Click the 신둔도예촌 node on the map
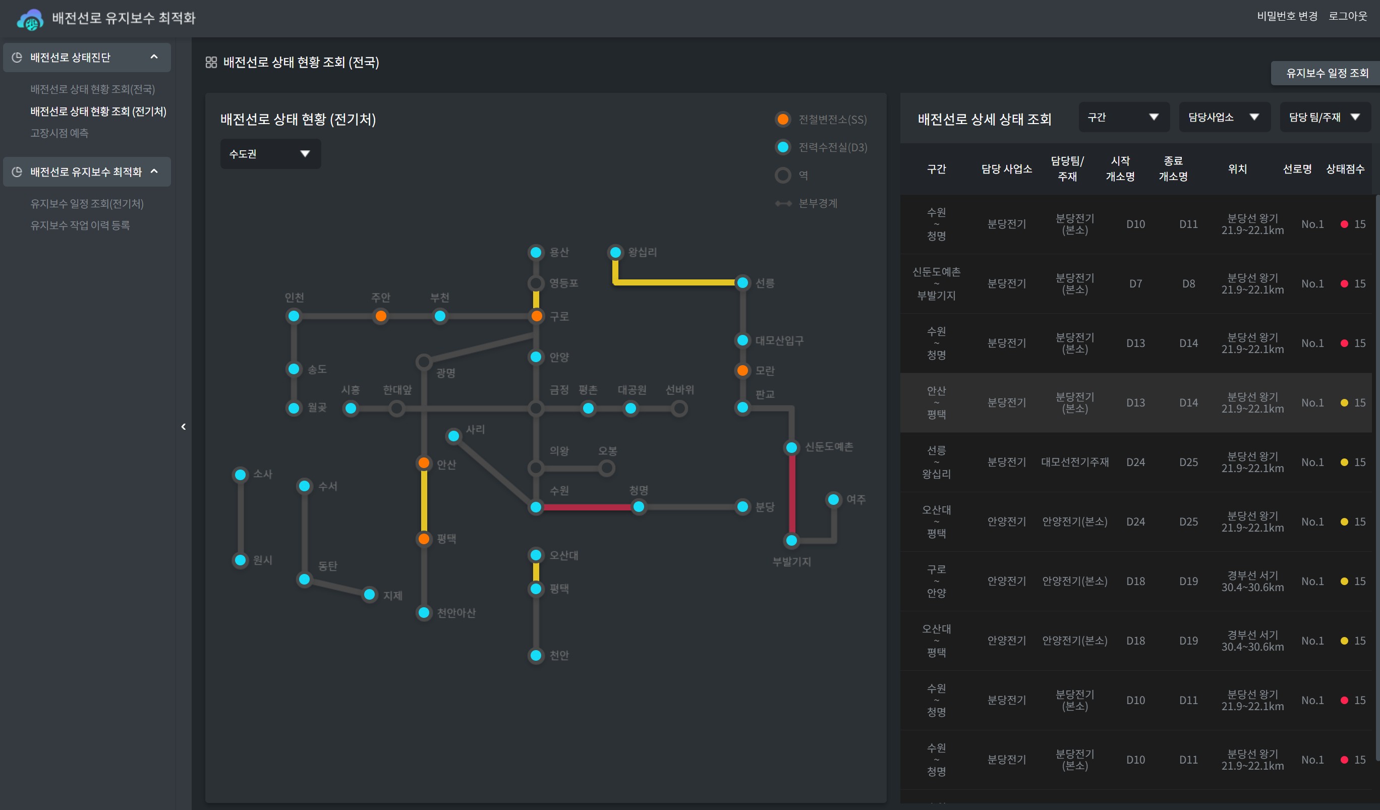The height and width of the screenshot is (810, 1380). coord(791,447)
